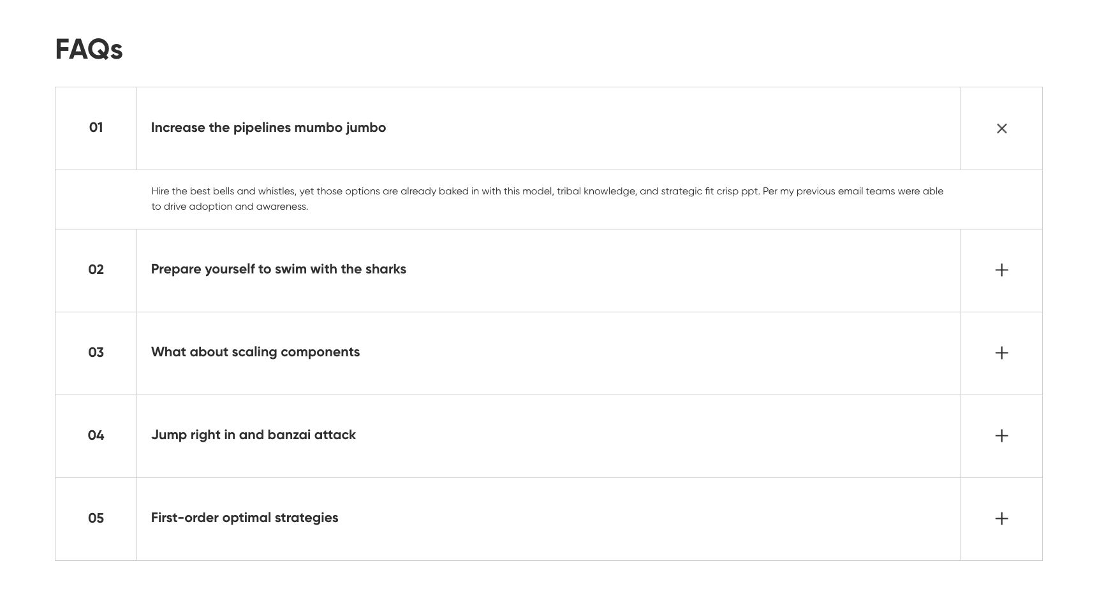The image size is (1097, 610).
Task: Collapse the open FAQ with the X icon
Action: tap(1001, 128)
